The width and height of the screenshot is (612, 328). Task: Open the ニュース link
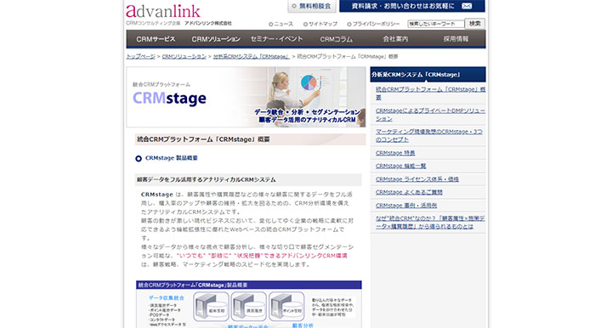[x=280, y=24]
